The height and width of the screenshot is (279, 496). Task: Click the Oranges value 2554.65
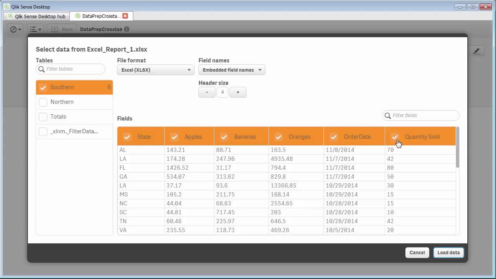tap(282, 203)
